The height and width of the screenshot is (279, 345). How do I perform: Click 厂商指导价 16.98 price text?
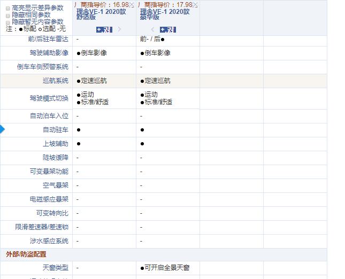pos(102,5)
